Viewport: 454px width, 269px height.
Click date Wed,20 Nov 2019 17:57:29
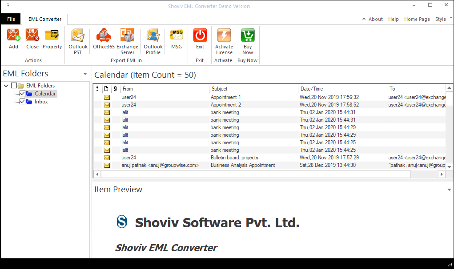click(329, 158)
